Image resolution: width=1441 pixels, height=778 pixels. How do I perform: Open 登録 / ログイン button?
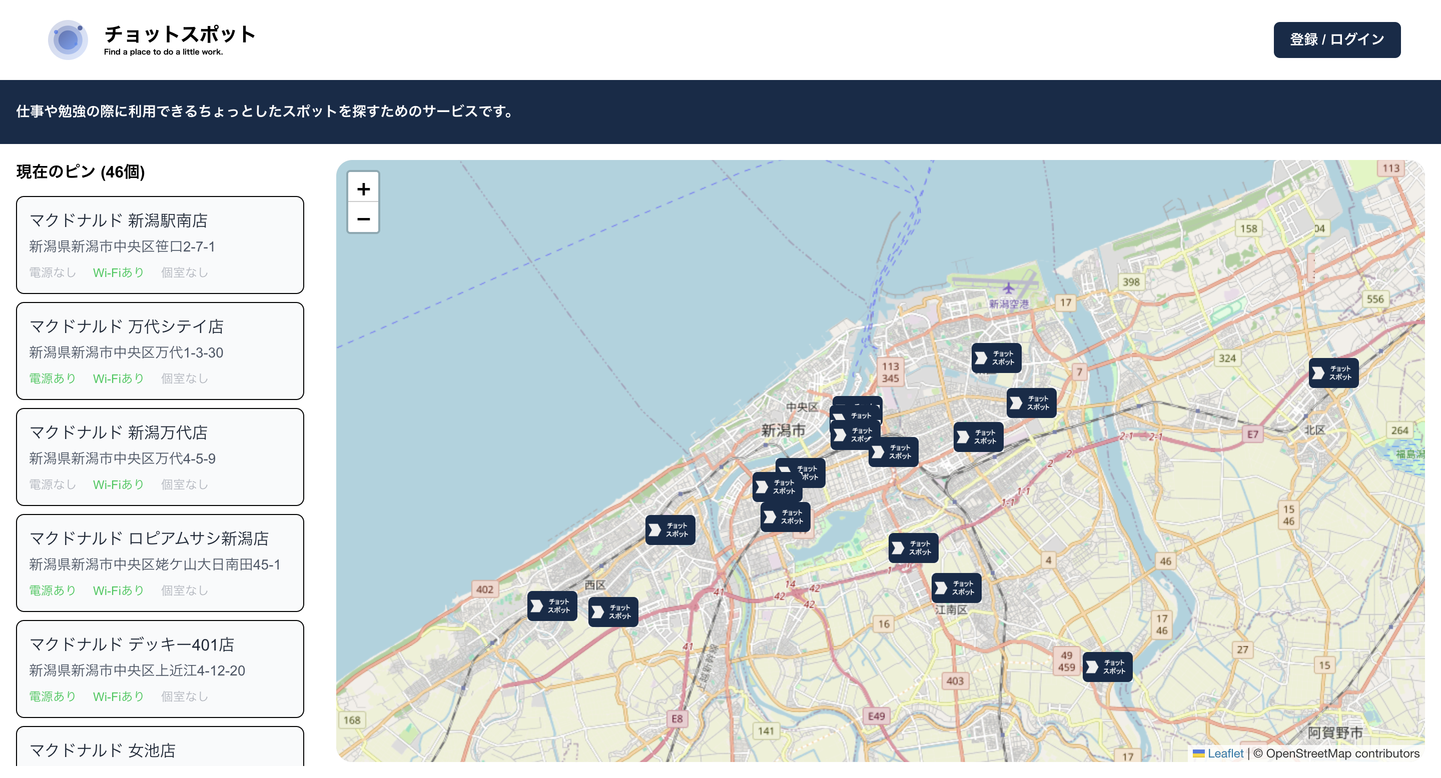click(x=1336, y=39)
